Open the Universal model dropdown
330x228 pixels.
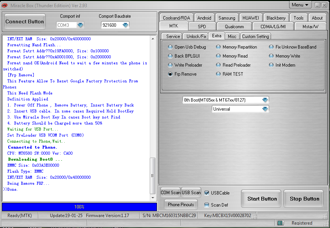[265, 109]
